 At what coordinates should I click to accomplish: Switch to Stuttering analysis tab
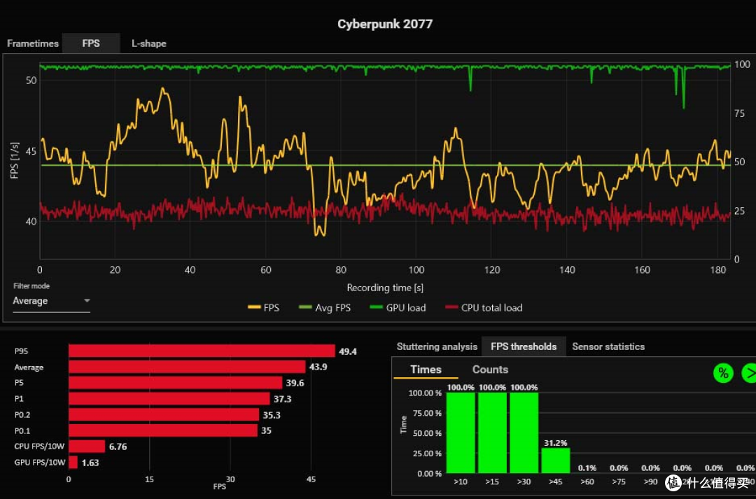click(437, 346)
